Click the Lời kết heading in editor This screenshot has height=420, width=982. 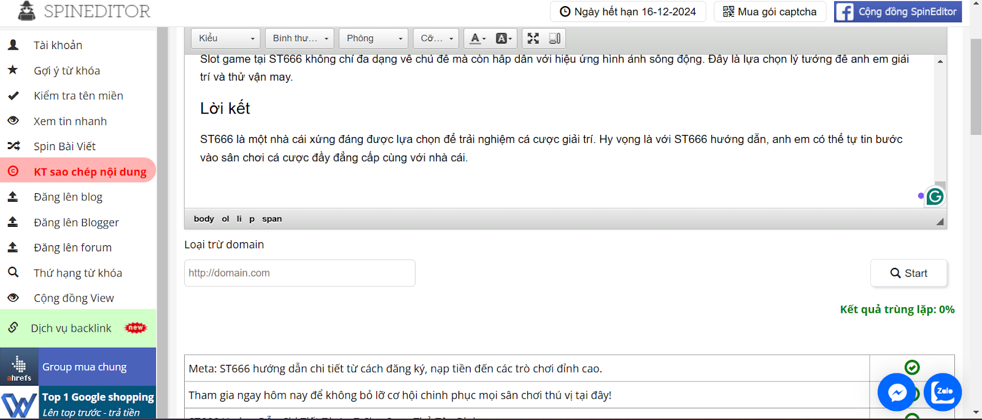[x=225, y=109]
